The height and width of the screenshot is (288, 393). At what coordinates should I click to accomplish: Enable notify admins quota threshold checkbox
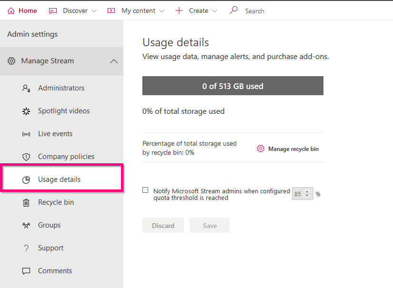click(x=145, y=190)
